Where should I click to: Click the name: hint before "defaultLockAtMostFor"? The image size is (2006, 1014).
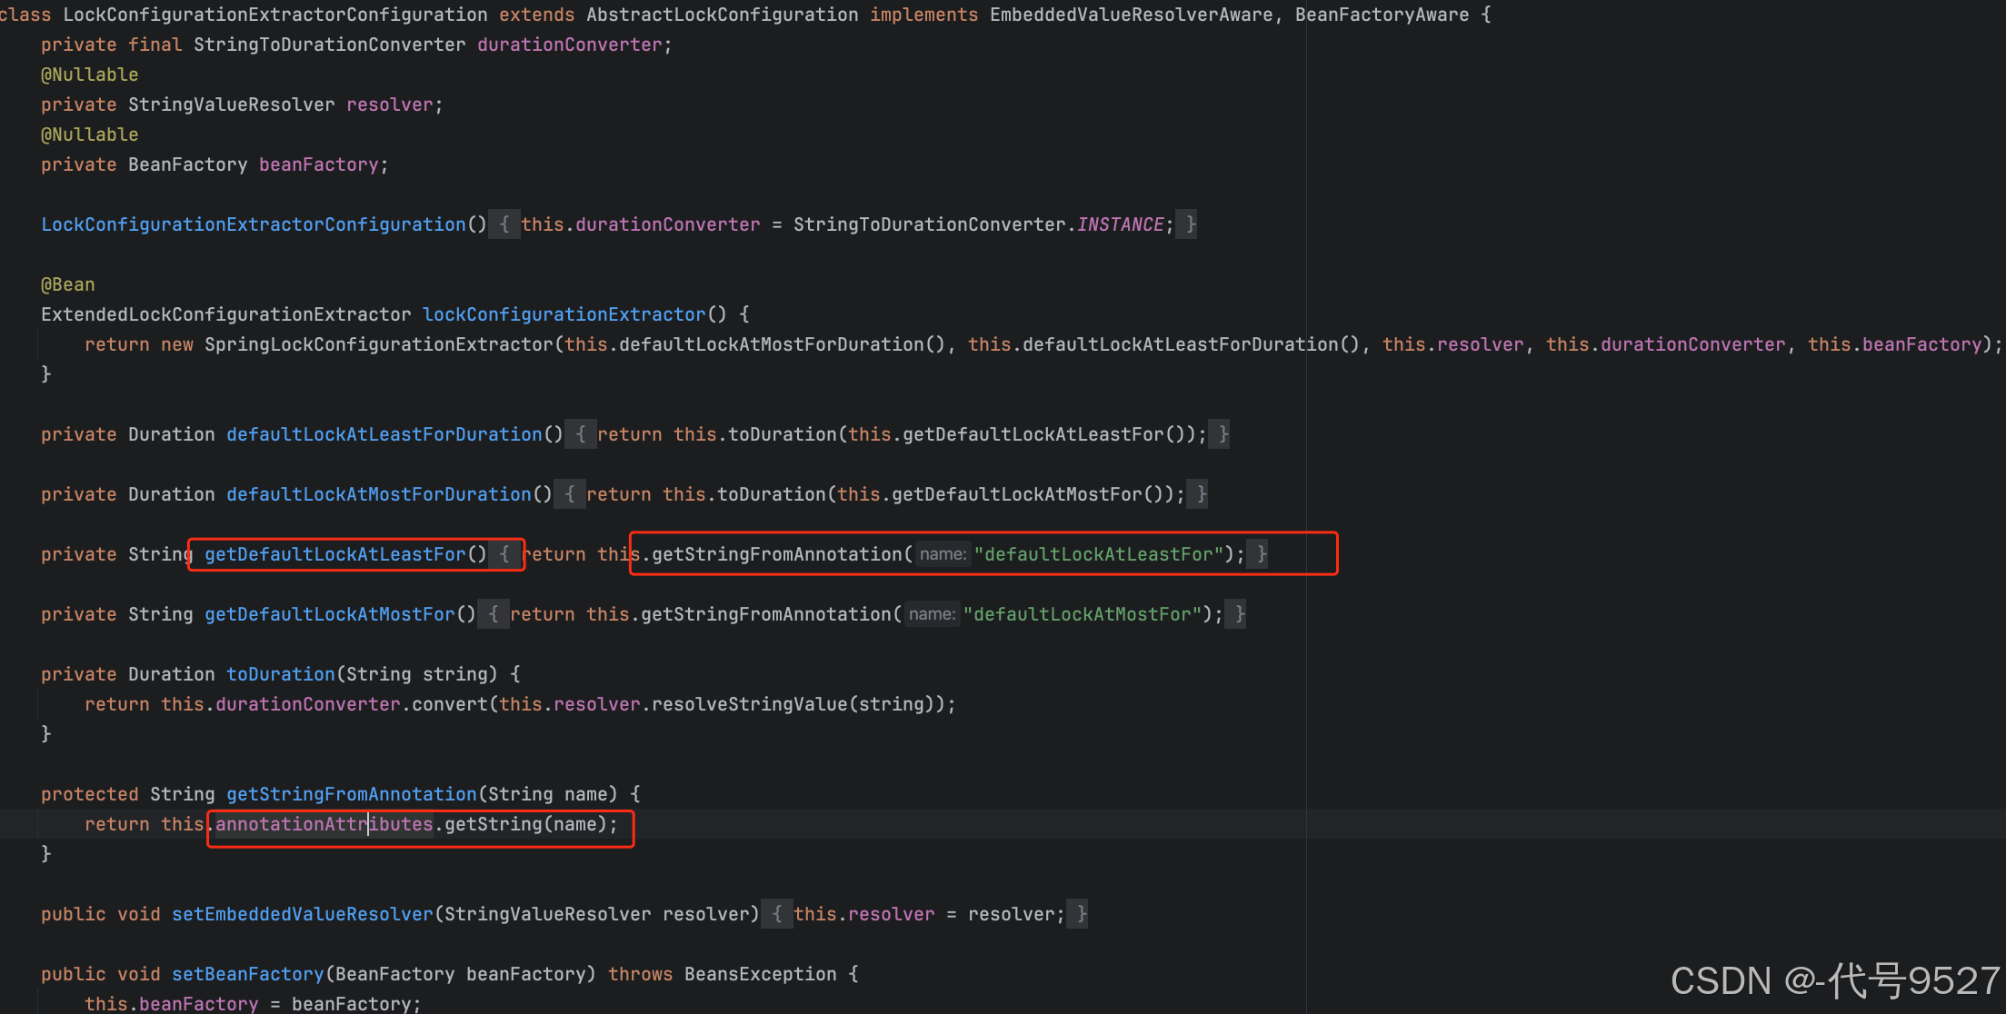click(x=931, y=614)
